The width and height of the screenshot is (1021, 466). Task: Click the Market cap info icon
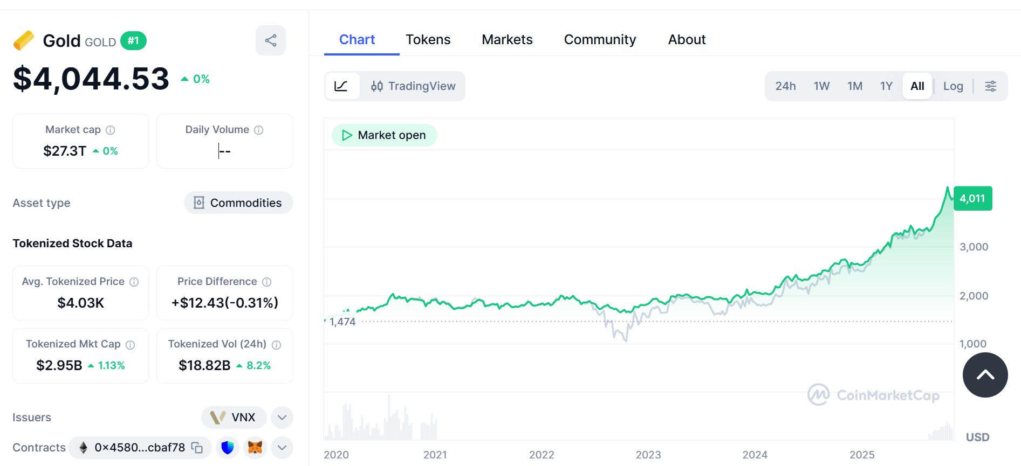tap(111, 130)
